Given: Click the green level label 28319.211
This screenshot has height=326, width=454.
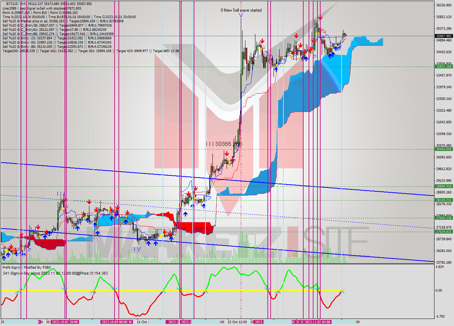Looking at the screenshot, I should (x=444, y=200).
